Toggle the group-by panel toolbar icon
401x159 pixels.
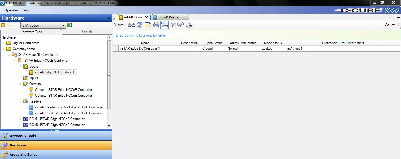coord(165,25)
